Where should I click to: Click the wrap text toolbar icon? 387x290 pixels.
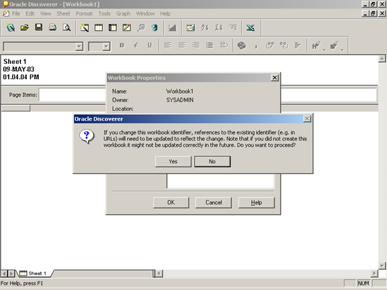(x=224, y=46)
